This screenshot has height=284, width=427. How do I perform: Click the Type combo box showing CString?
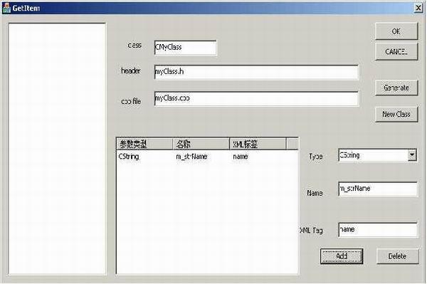click(377, 155)
